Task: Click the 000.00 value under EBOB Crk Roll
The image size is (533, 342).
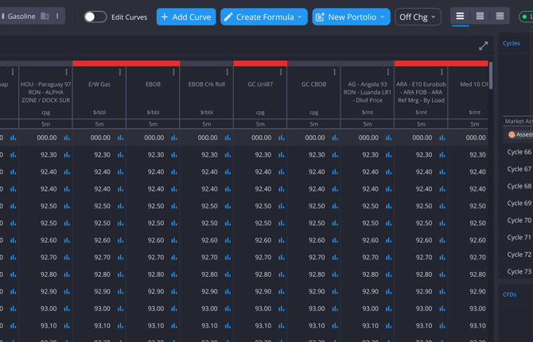Action: [208, 138]
